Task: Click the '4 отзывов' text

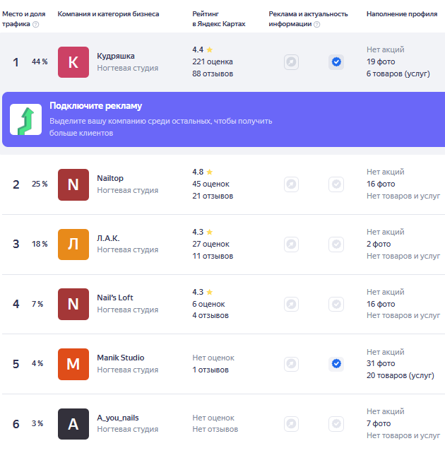Action: [x=210, y=315]
